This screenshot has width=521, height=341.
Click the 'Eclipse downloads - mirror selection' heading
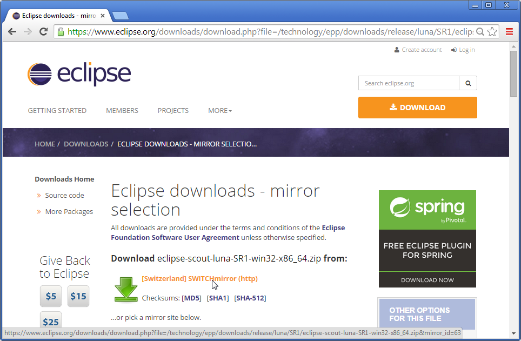pyautogui.click(x=215, y=200)
